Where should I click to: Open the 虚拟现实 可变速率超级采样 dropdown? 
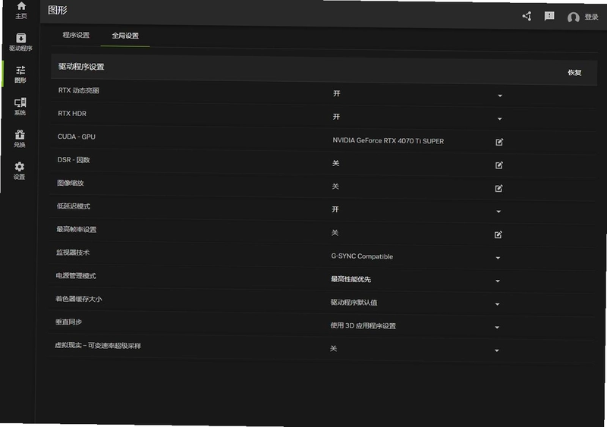pyautogui.click(x=497, y=350)
